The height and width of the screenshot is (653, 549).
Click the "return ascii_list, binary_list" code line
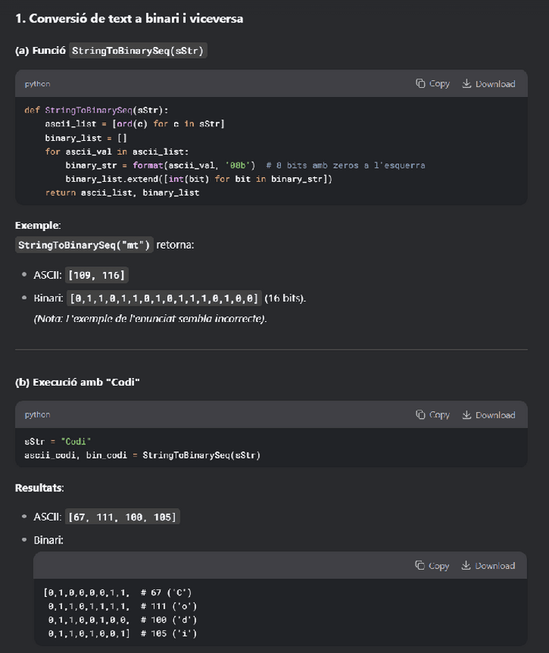click(x=122, y=193)
